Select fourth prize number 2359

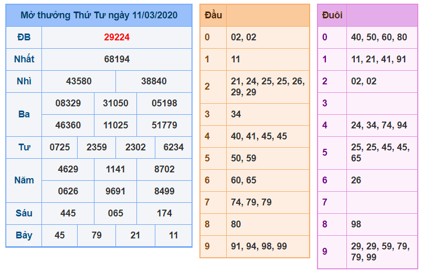[97, 147]
